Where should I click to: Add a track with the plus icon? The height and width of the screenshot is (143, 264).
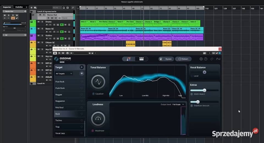31,8
